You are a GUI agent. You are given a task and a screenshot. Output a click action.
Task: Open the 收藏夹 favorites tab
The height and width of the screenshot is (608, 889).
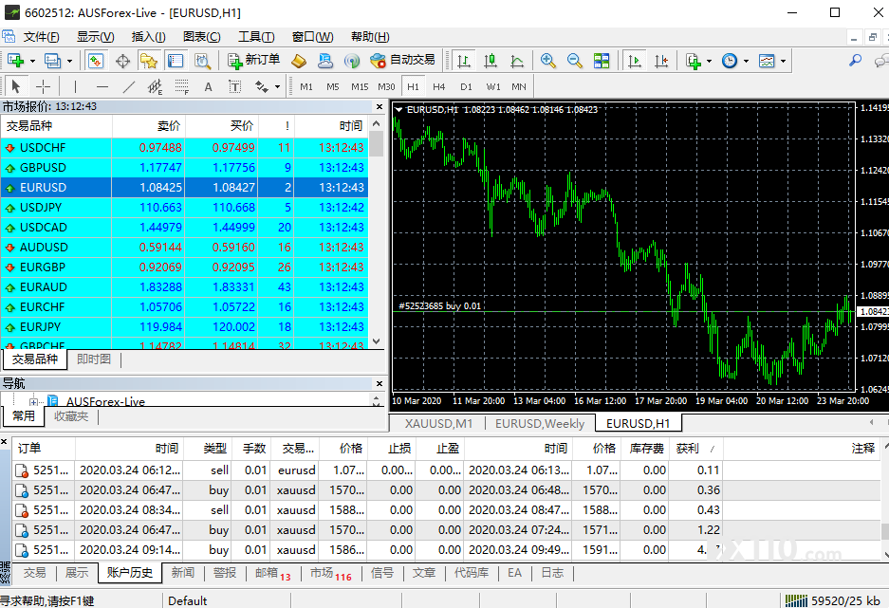pyautogui.click(x=71, y=415)
